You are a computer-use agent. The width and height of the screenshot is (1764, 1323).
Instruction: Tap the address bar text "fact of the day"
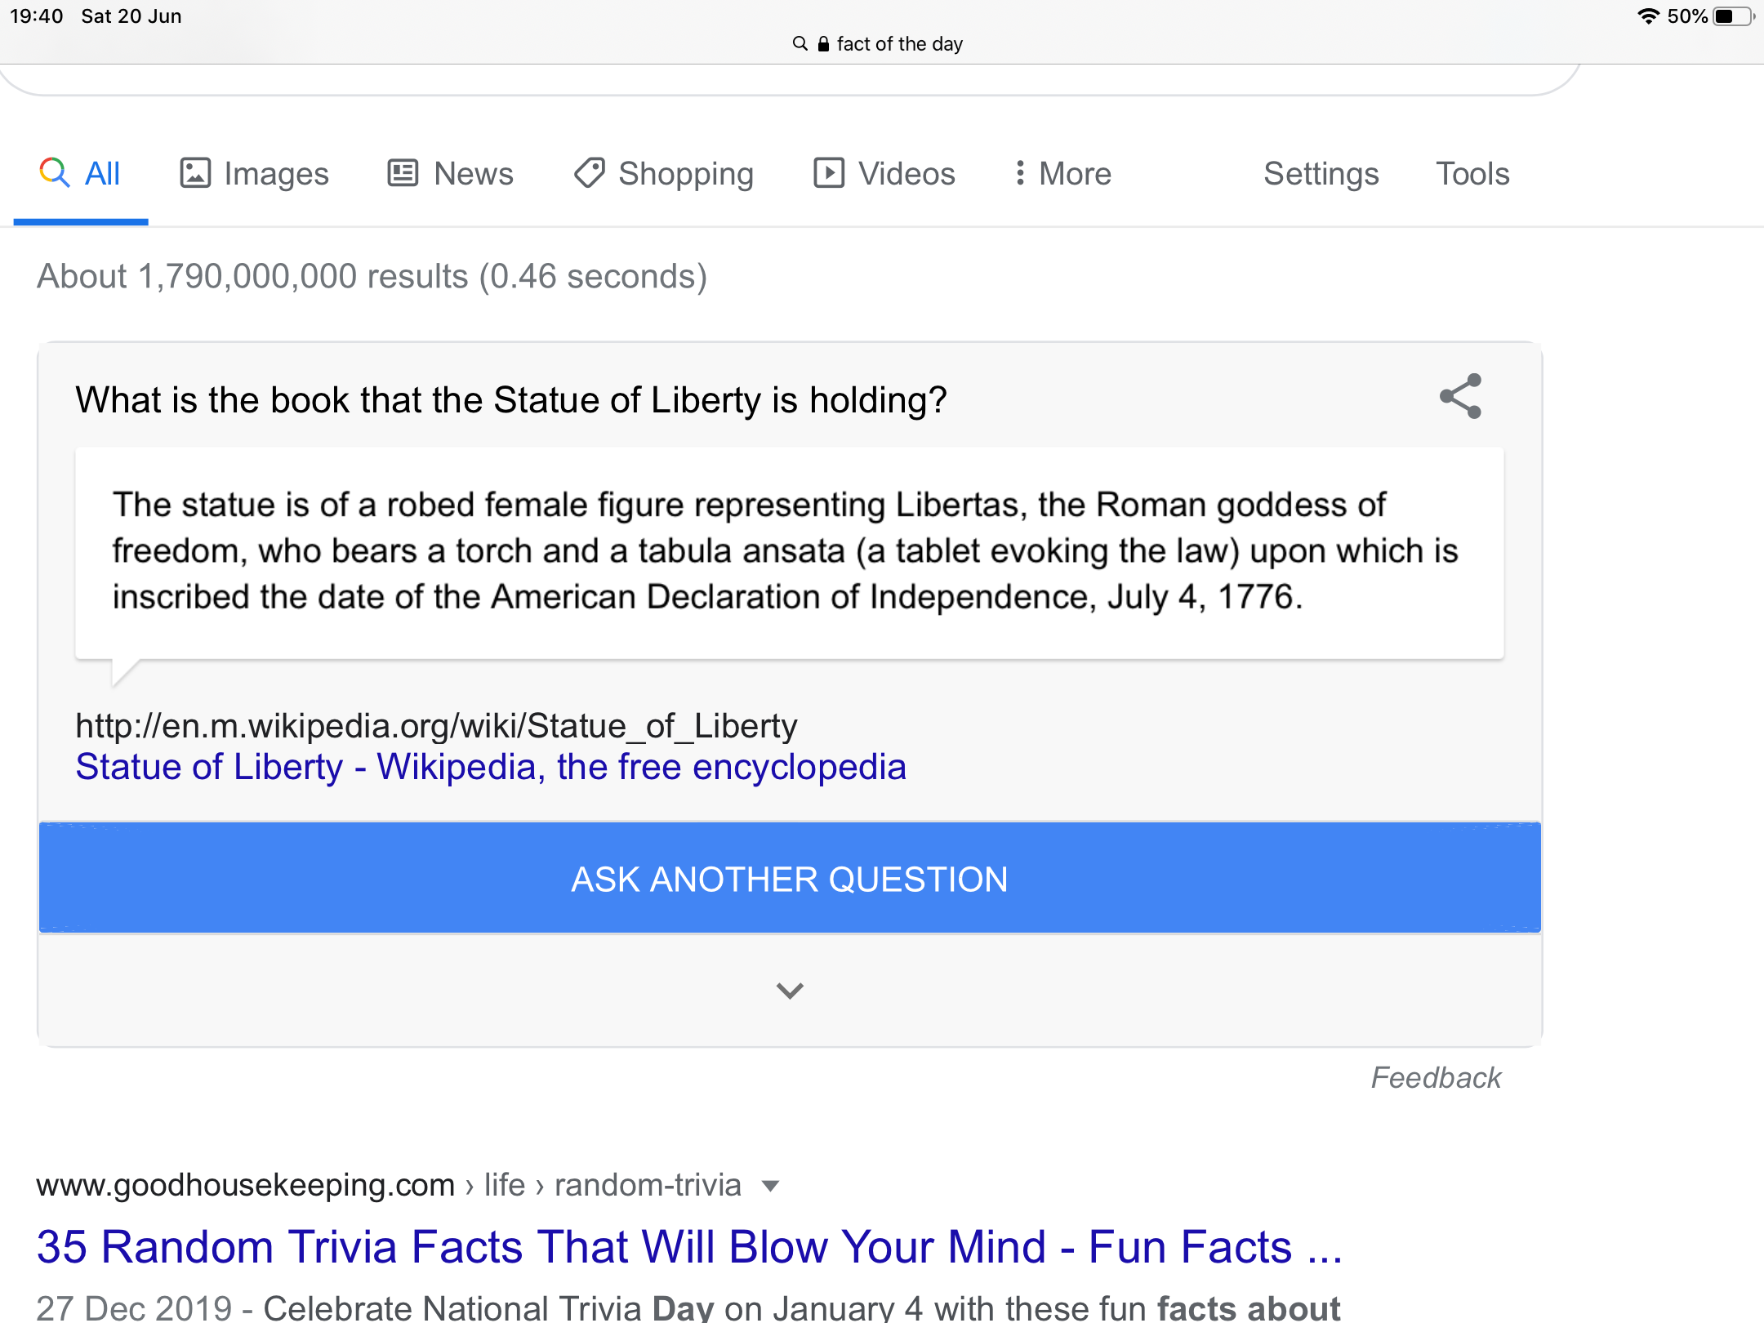[899, 44]
